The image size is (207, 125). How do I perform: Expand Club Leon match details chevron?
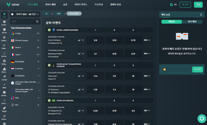click(83, 76)
